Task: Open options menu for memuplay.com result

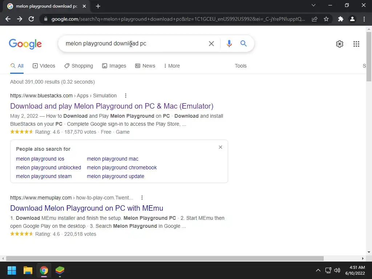Action: (x=142, y=198)
